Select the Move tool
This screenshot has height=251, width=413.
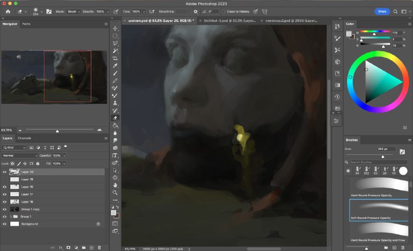coord(115,28)
